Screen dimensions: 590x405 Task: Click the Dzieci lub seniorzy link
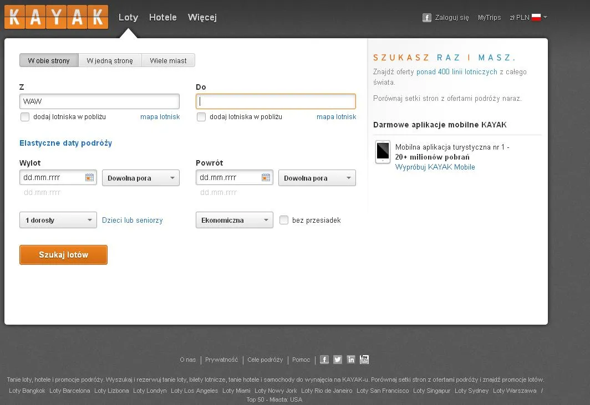pos(133,221)
